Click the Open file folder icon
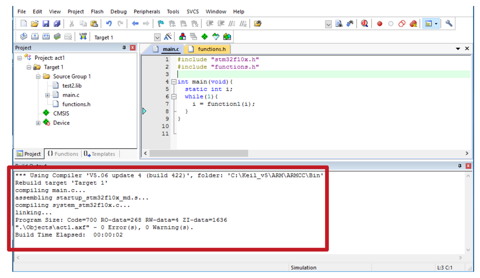This screenshot has width=480, height=278. coord(35,24)
